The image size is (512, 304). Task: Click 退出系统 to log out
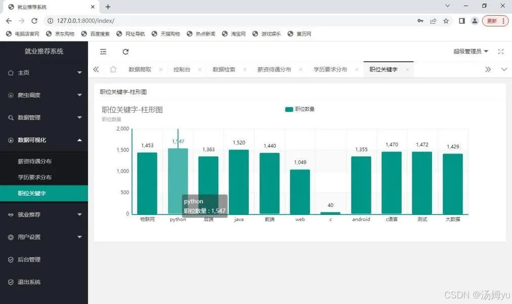click(x=44, y=282)
